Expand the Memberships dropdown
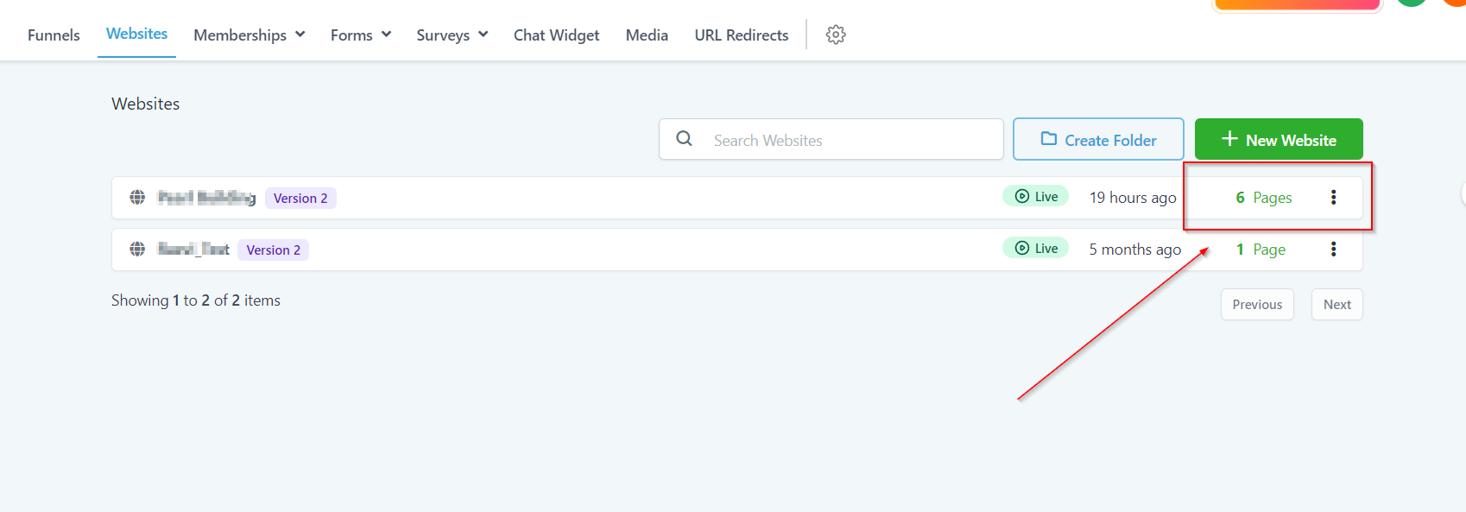1466x512 pixels. (x=249, y=35)
